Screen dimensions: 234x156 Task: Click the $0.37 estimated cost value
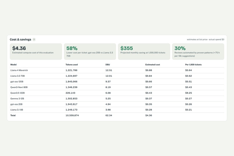pos(149,98)
